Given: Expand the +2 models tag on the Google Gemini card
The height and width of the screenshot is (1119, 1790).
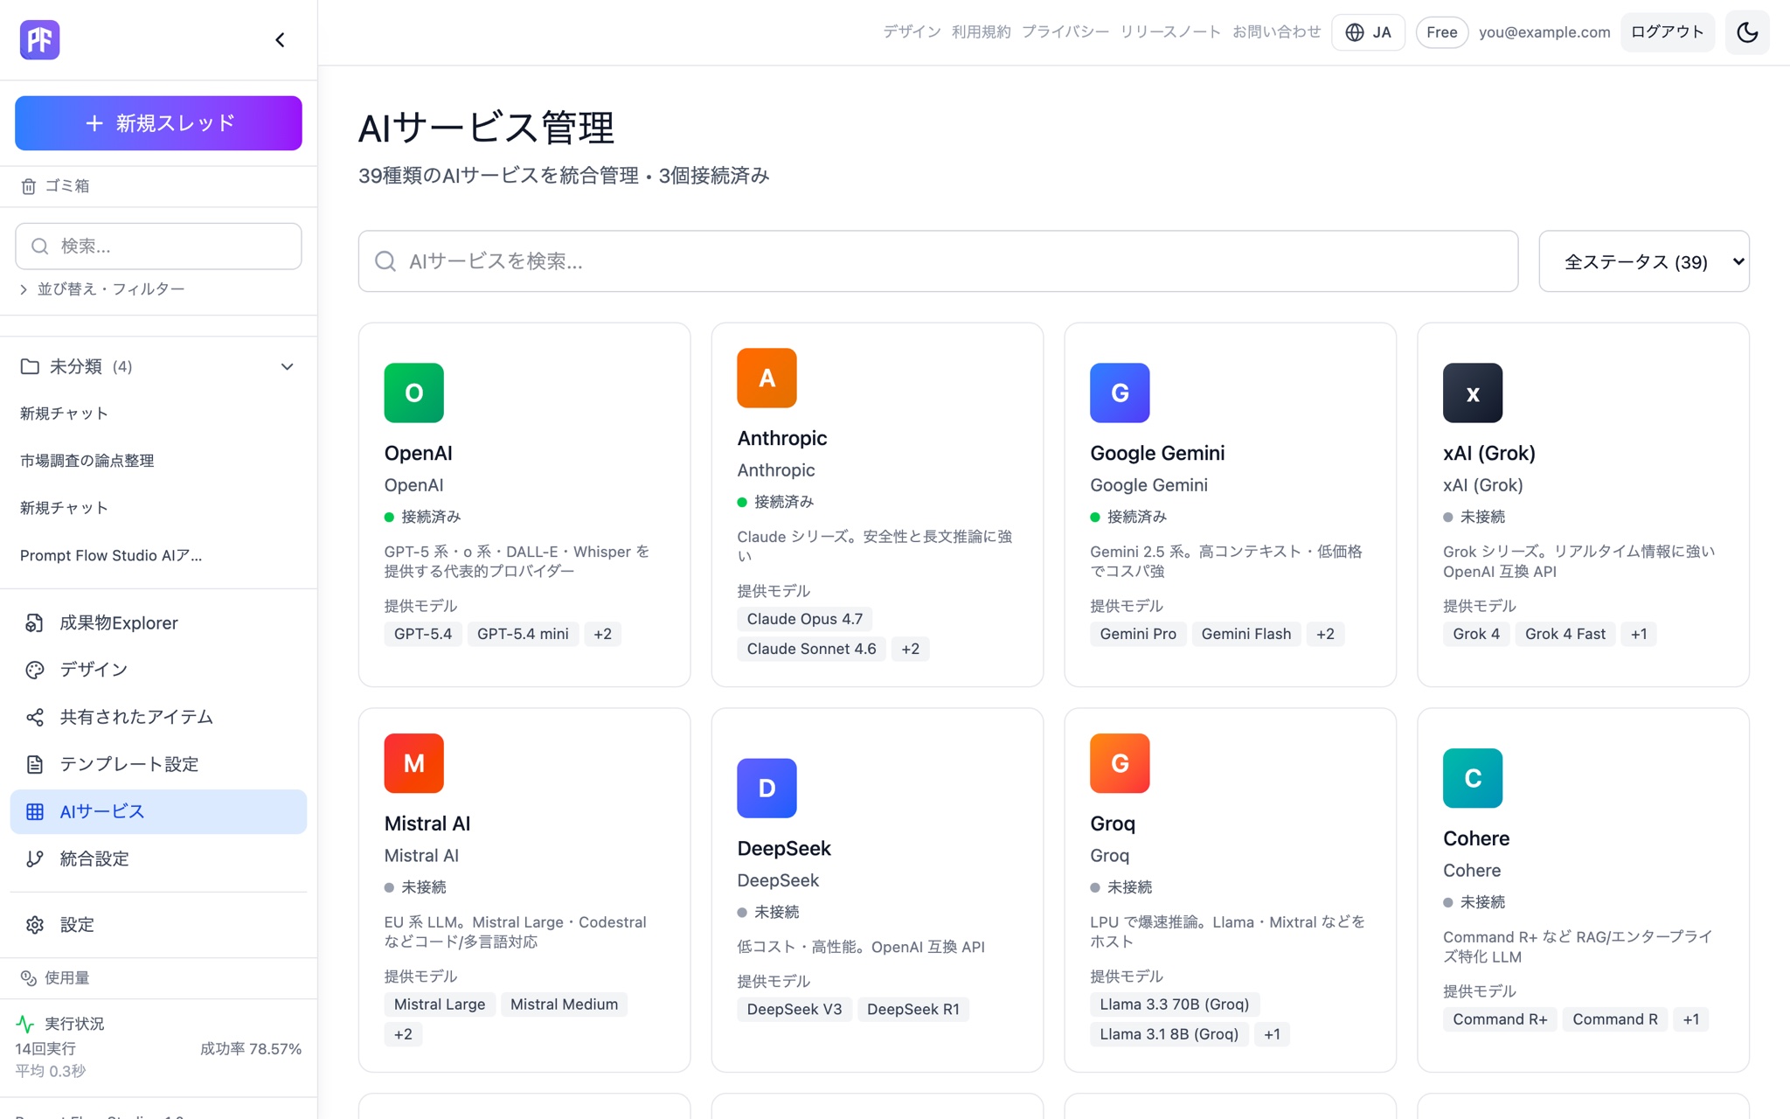Looking at the screenshot, I should pos(1326,634).
